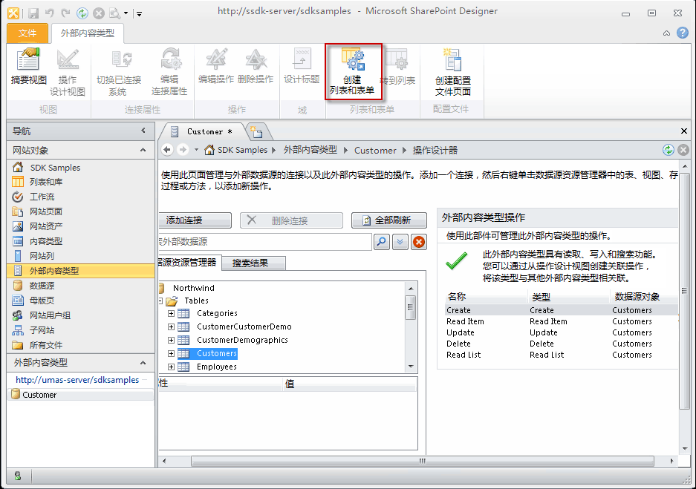
Task: Select 母版页 in navigation
Action: coord(42,300)
